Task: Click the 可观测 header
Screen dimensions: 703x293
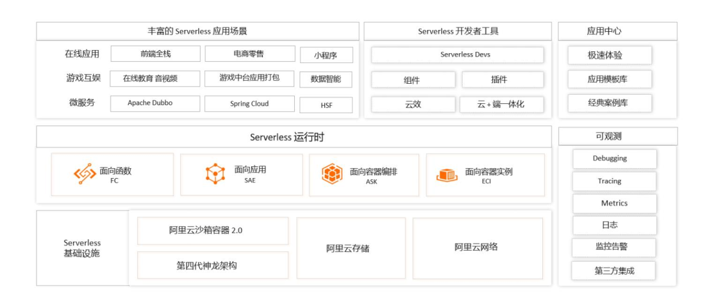Action: (x=618, y=136)
